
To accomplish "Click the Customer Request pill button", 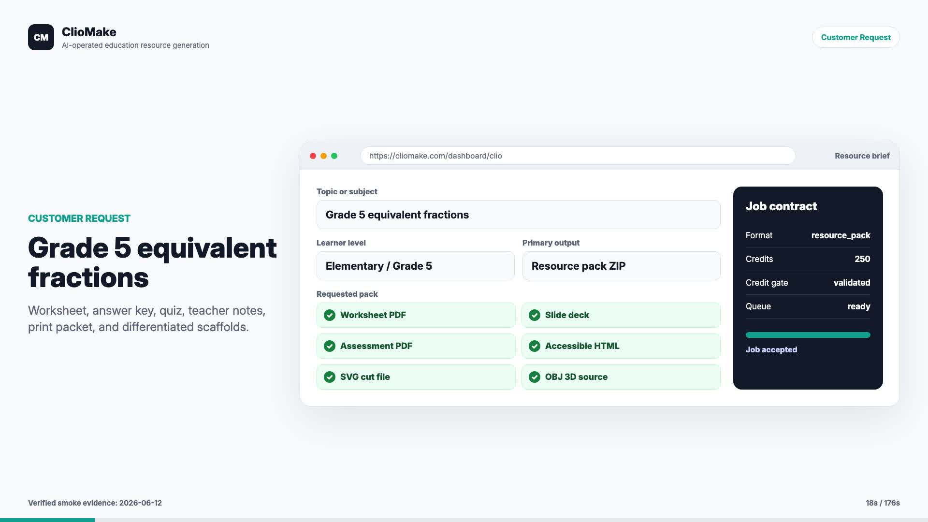I will (x=855, y=37).
